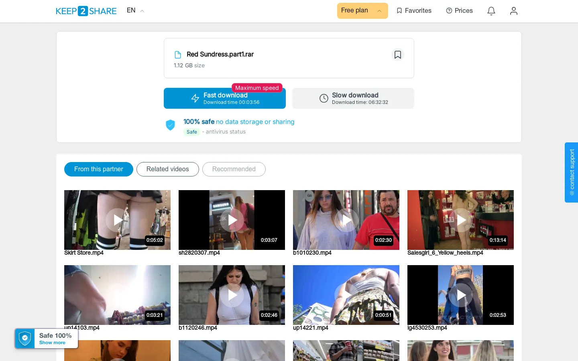Screen dimensions: 578x361
Task: Open the Free plan dropdown
Action: tap(362, 11)
